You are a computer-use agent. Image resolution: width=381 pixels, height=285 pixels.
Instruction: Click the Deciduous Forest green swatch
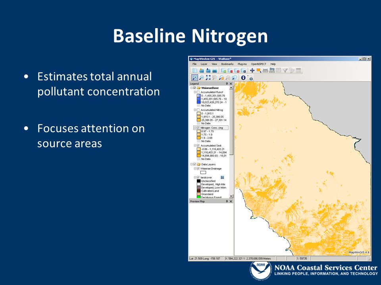click(x=199, y=197)
